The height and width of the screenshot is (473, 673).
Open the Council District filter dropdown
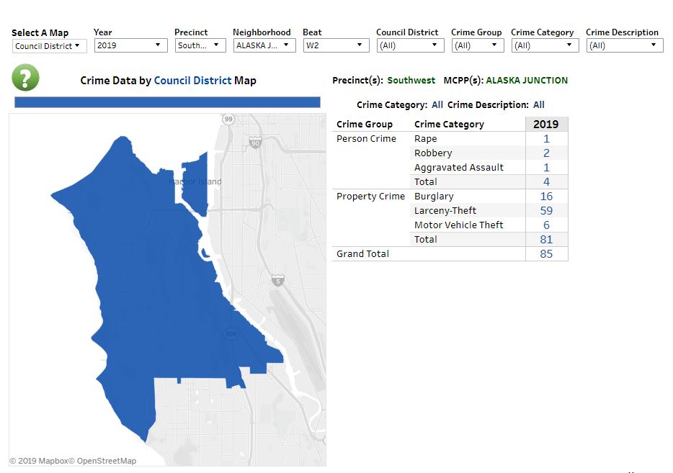[410, 45]
